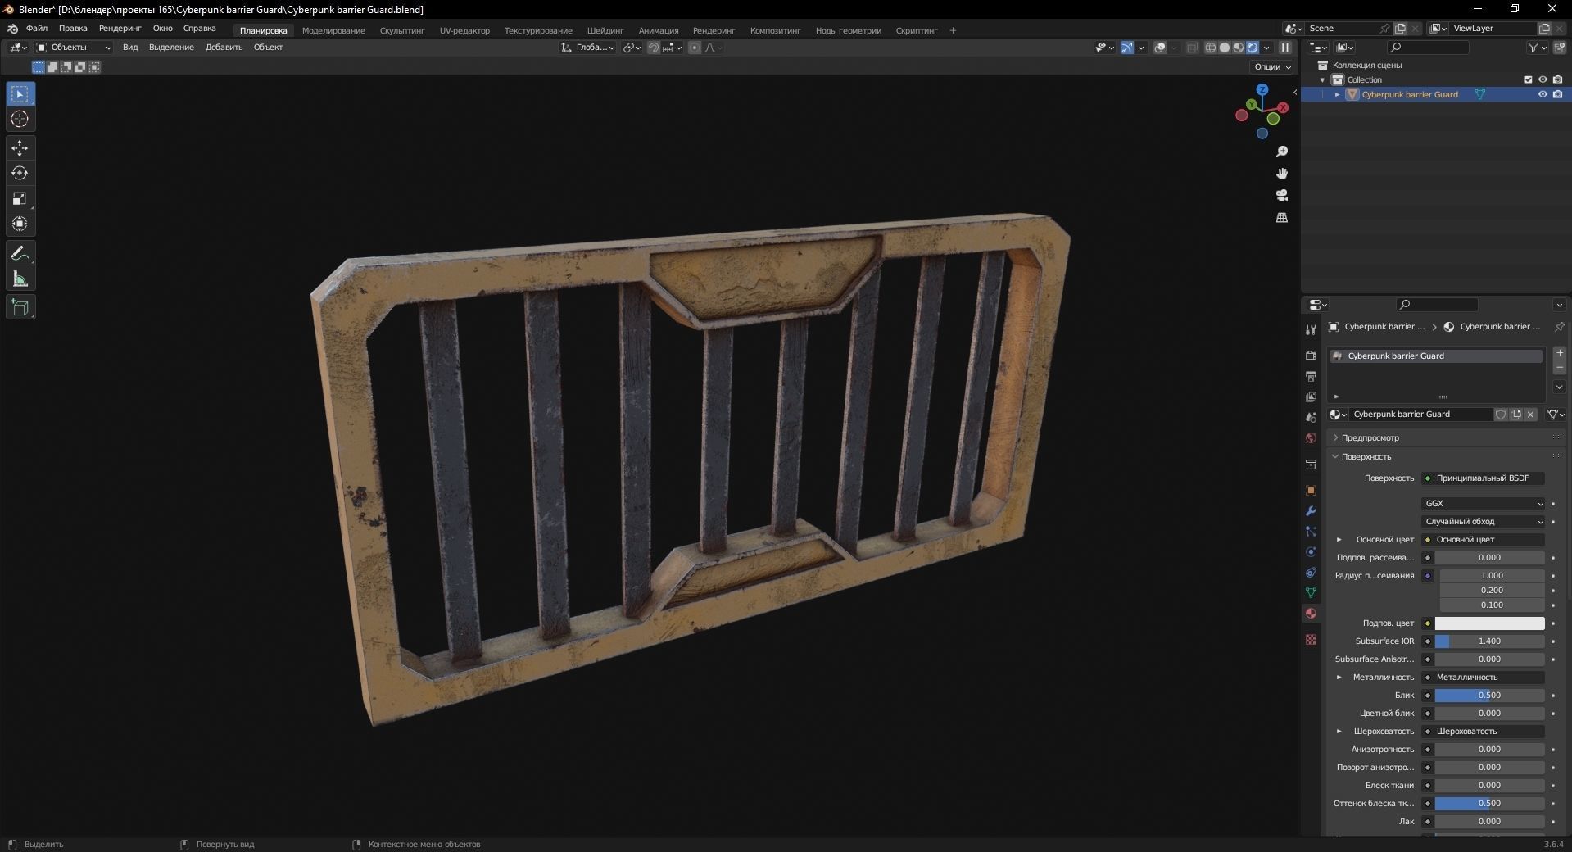Open the Global transform orientation dropdown
Image resolution: width=1572 pixels, height=852 pixels.
tap(587, 48)
